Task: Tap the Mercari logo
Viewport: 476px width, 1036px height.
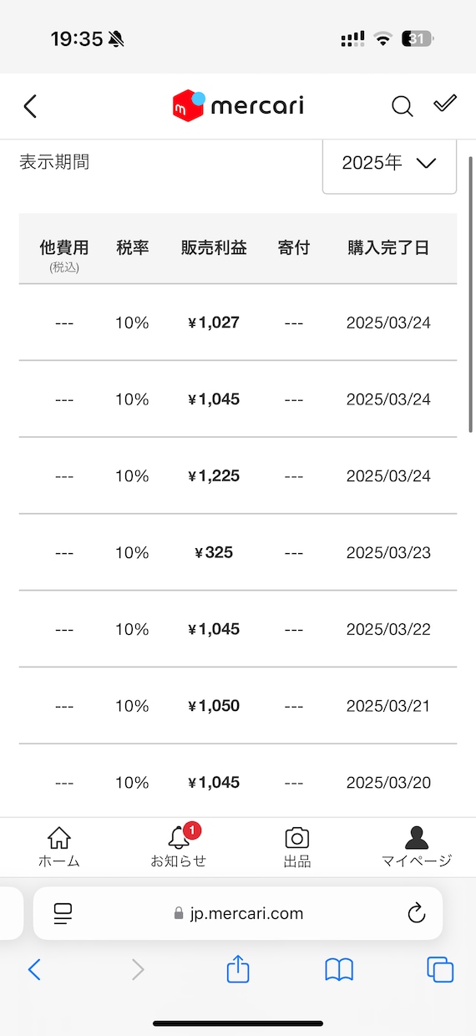Action: click(238, 106)
